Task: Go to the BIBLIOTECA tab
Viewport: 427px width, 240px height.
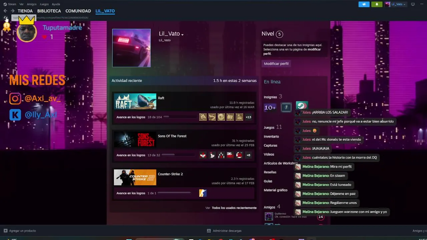Action: (49, 11)
